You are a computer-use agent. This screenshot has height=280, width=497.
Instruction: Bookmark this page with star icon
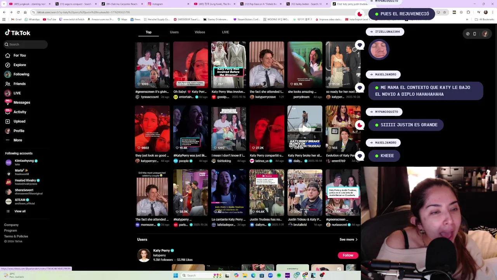tap(445, 12)
